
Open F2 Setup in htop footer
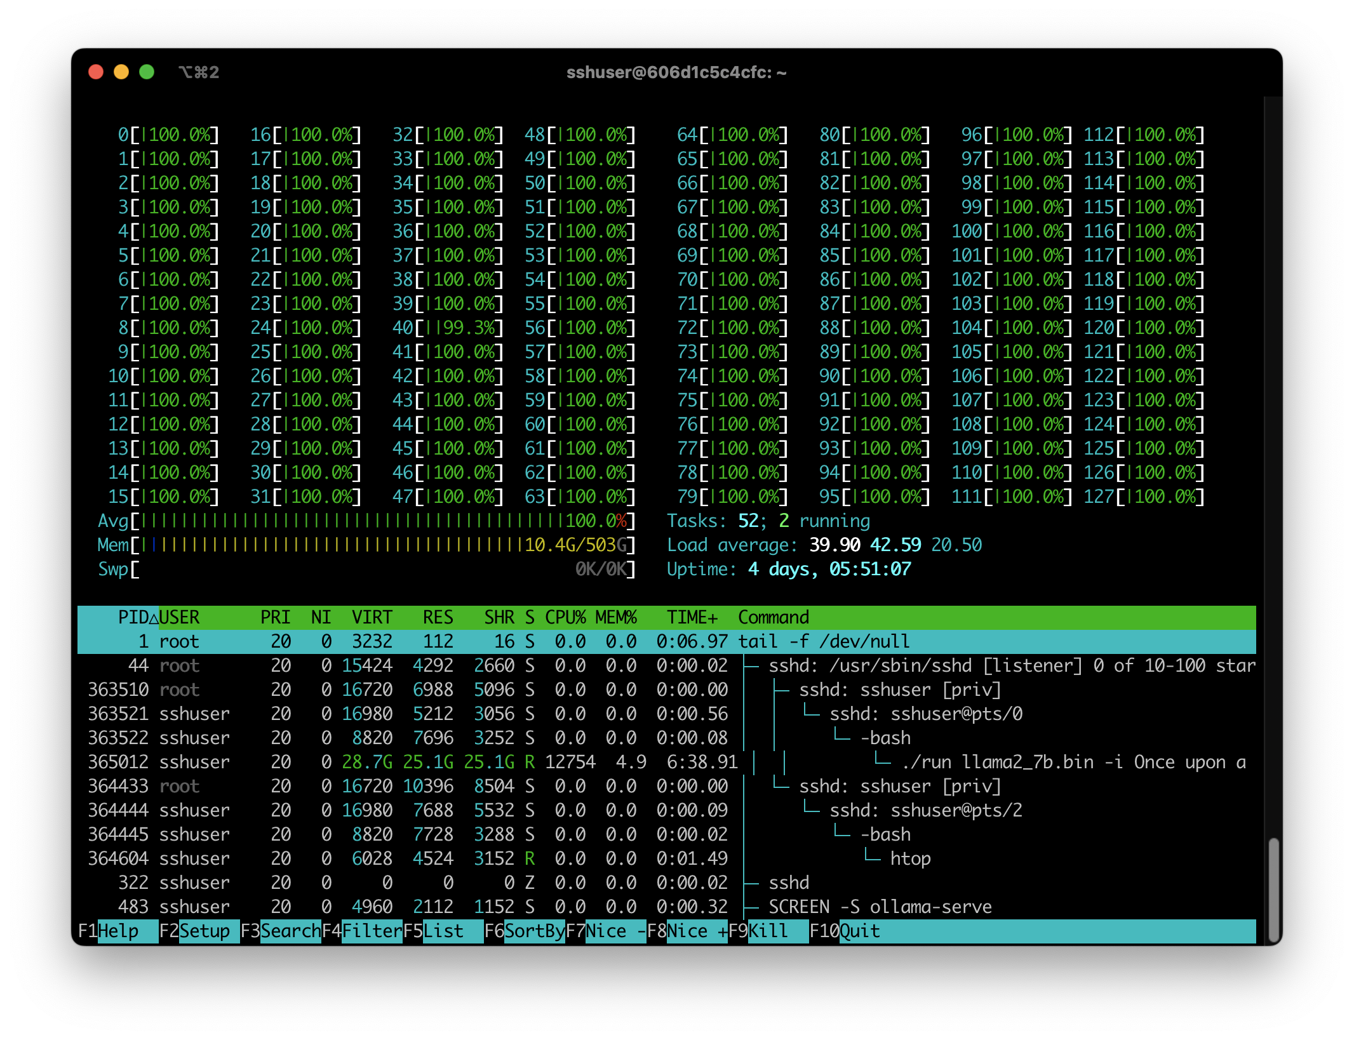pos(199,931)
